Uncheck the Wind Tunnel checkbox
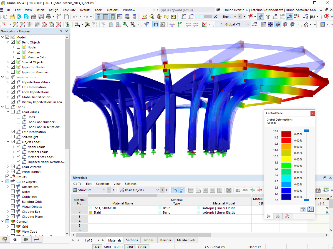The image size is (333, 249). click(13, 172)
